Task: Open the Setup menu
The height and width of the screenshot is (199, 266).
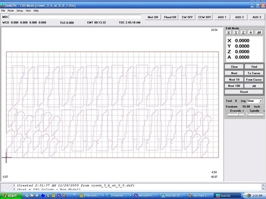Action: click(x=19, y=11)
